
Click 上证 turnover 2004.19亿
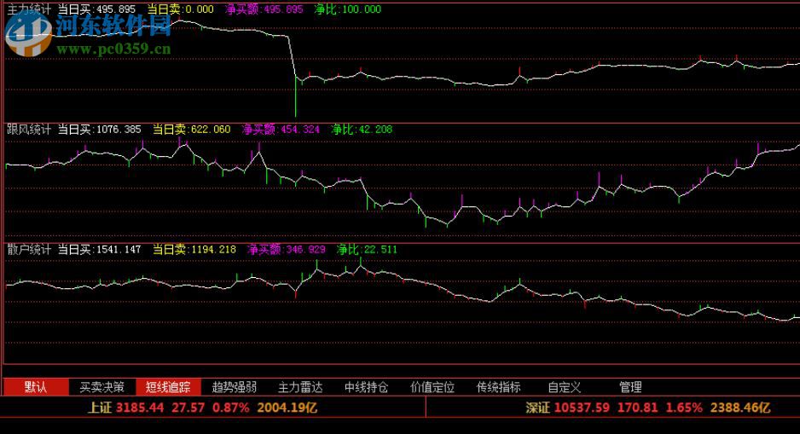(x=287, y=408)
